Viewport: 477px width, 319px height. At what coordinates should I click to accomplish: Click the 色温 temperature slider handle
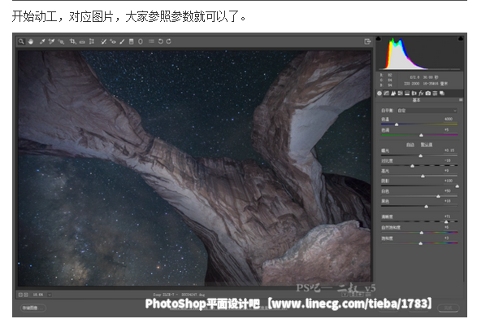397,125
